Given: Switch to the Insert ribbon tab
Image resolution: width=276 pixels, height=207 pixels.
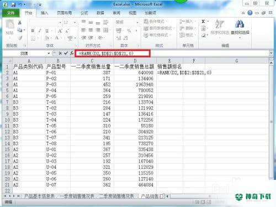Looking at the screenshot, I should click(44, 13).
